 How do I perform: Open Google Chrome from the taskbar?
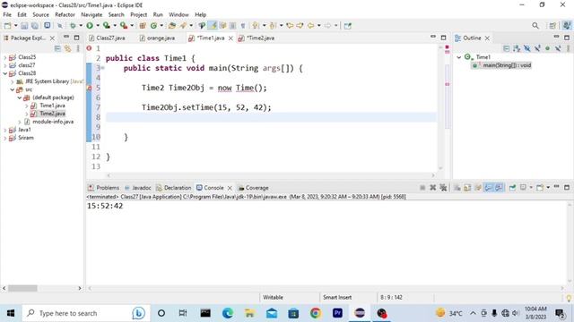coord(316,313)
